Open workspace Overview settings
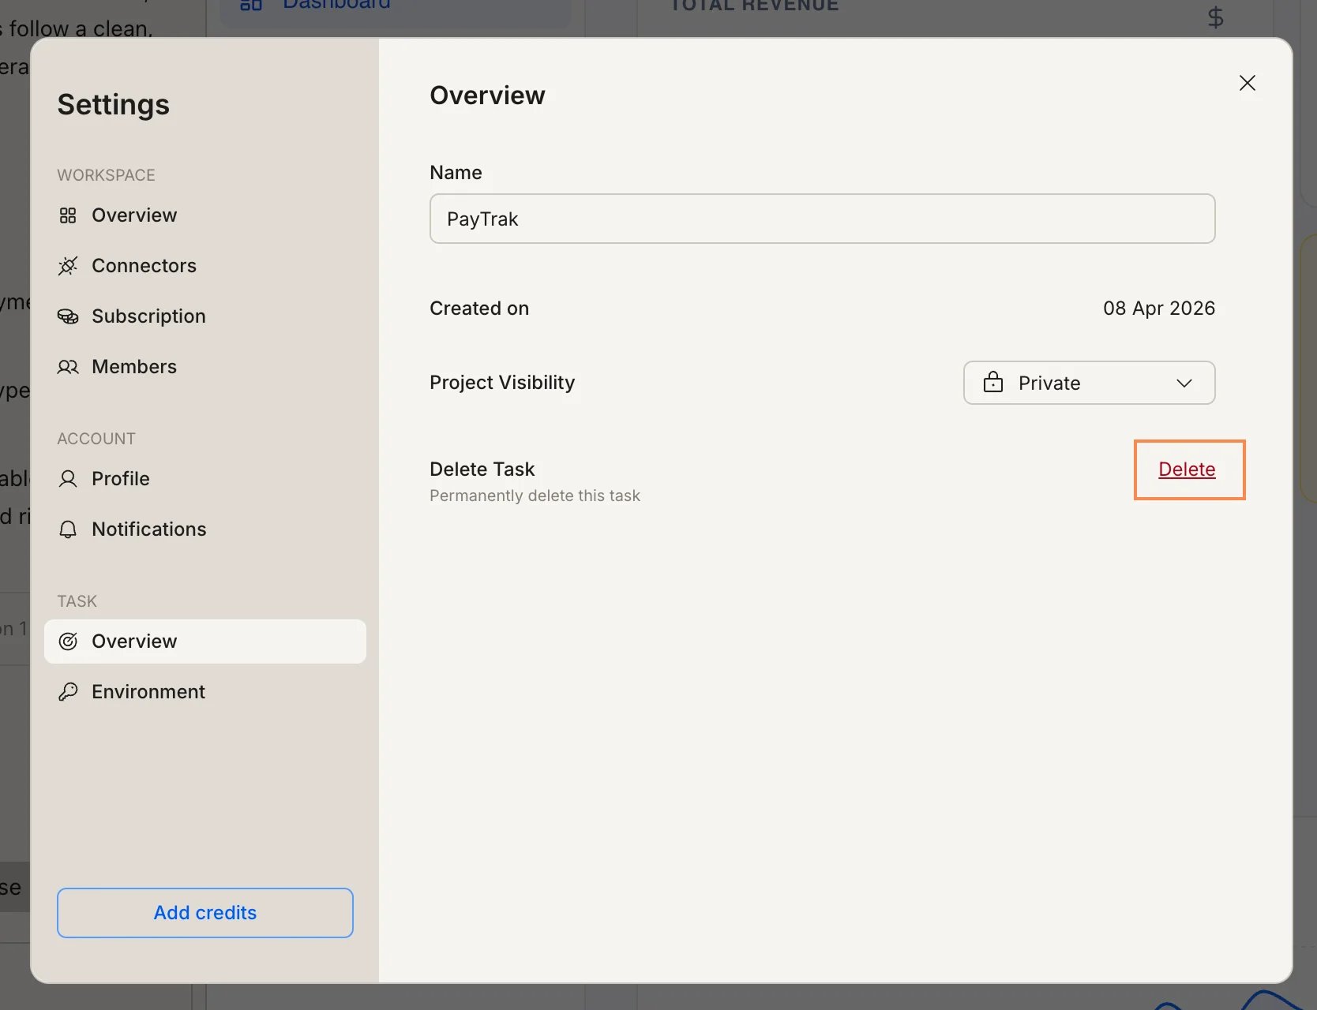Screen dimensions: 1317x1010 point(205,215)
